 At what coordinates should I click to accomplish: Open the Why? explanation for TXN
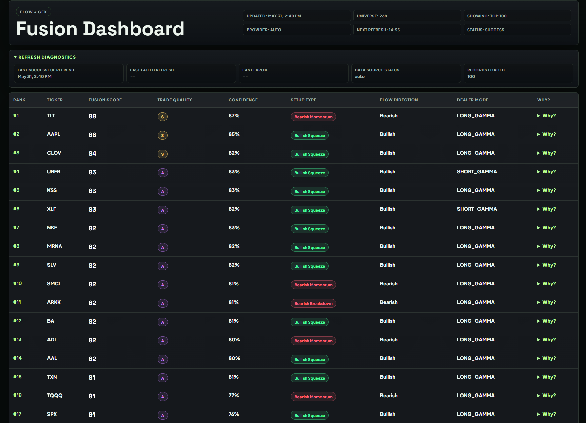546,377
